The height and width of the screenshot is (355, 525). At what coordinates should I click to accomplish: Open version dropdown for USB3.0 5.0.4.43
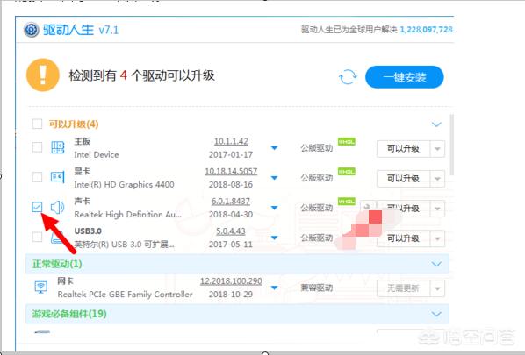(x=274, y=238)
